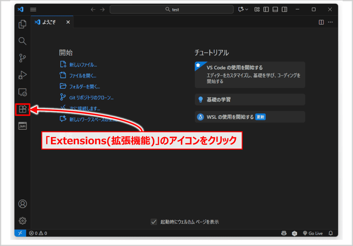Screen dimensions: 353x246
Task: Click the Accounts profile icon
Action: pyautogui.click(x=23, y=204)
